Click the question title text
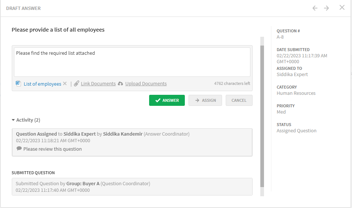This screenshot has height=208, width=352. click(58, 30)
